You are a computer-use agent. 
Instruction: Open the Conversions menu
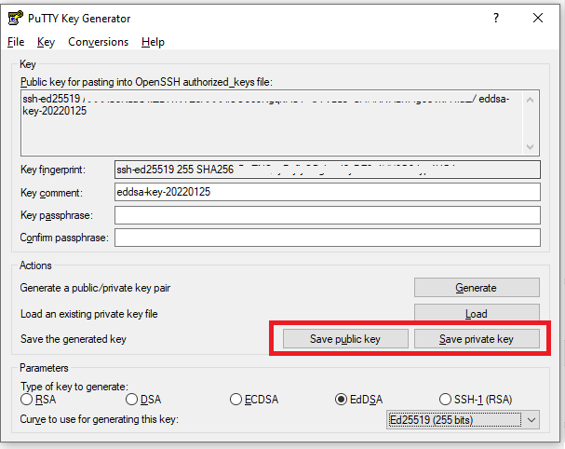98,42
